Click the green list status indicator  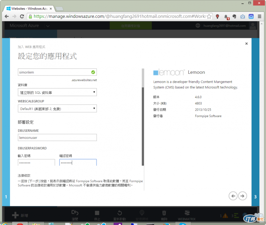pyautogui.click(x=236, y=216)
